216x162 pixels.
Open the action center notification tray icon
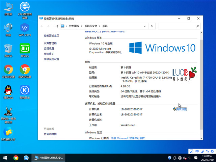click(x=196, y=158)
